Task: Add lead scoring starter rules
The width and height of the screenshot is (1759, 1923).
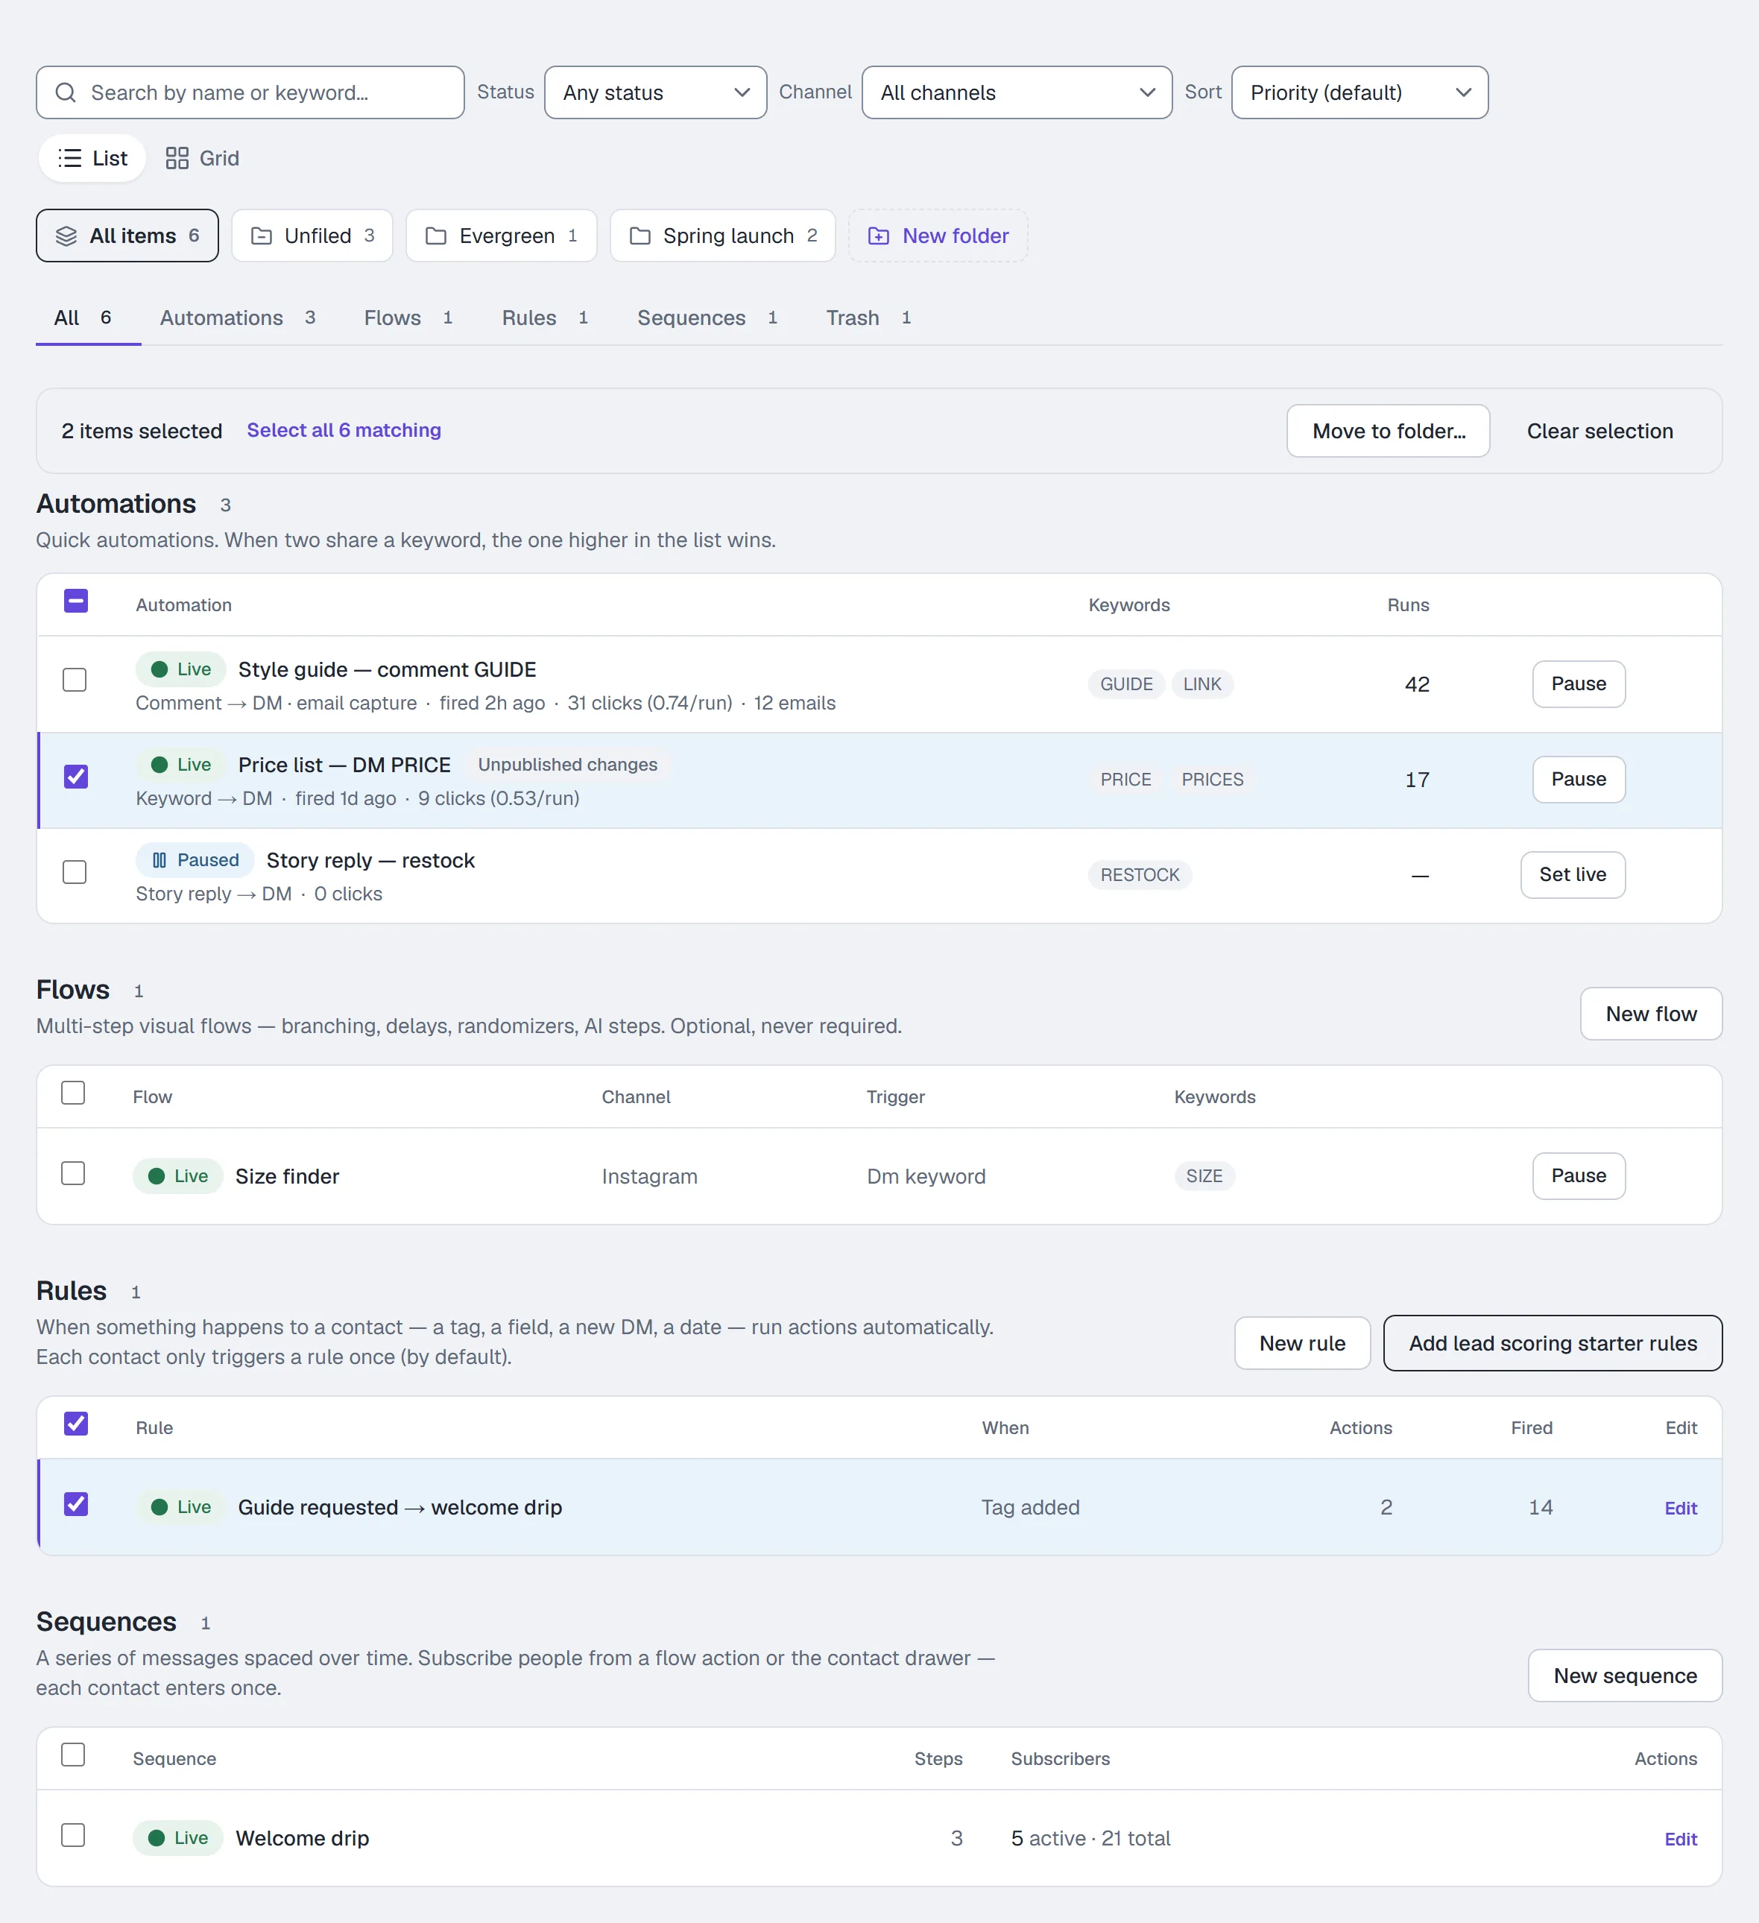Action: (1553, 1343)
